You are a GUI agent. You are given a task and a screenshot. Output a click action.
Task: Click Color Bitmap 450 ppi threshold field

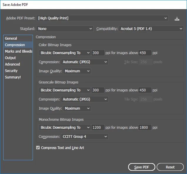(x=145, y=53)
